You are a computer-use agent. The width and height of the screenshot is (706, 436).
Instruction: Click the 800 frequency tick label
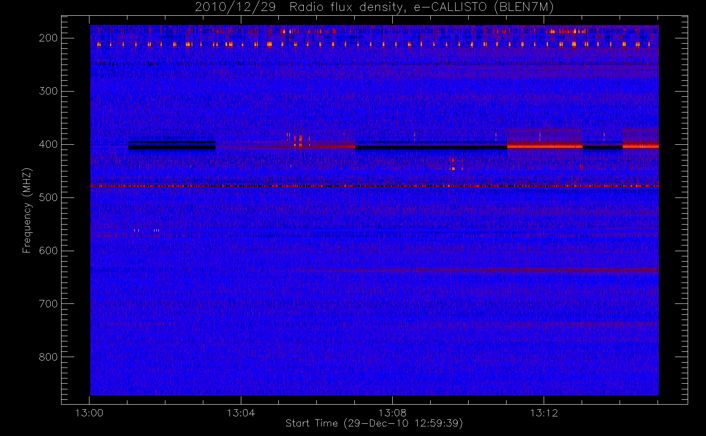pos(48,357)
